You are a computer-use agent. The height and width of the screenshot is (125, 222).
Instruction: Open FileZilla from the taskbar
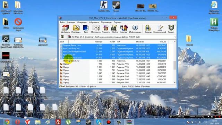[58, 122]
